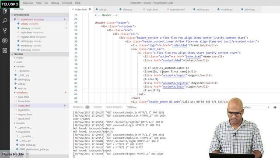Follow the accounts/login link in code
This screenshot has width=280, height=158.
(x=174, y=87)
